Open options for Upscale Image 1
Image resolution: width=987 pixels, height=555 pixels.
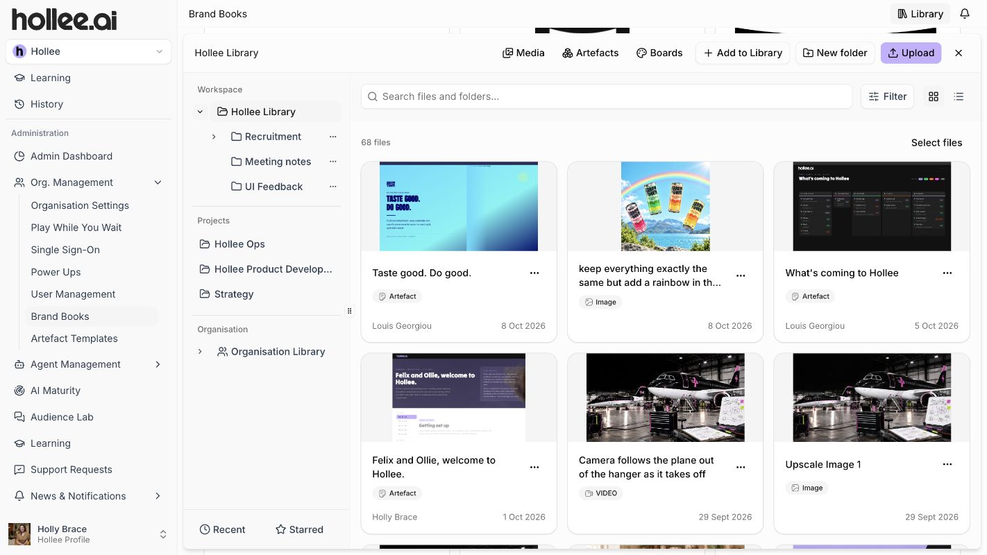click(x=947, y=464)
